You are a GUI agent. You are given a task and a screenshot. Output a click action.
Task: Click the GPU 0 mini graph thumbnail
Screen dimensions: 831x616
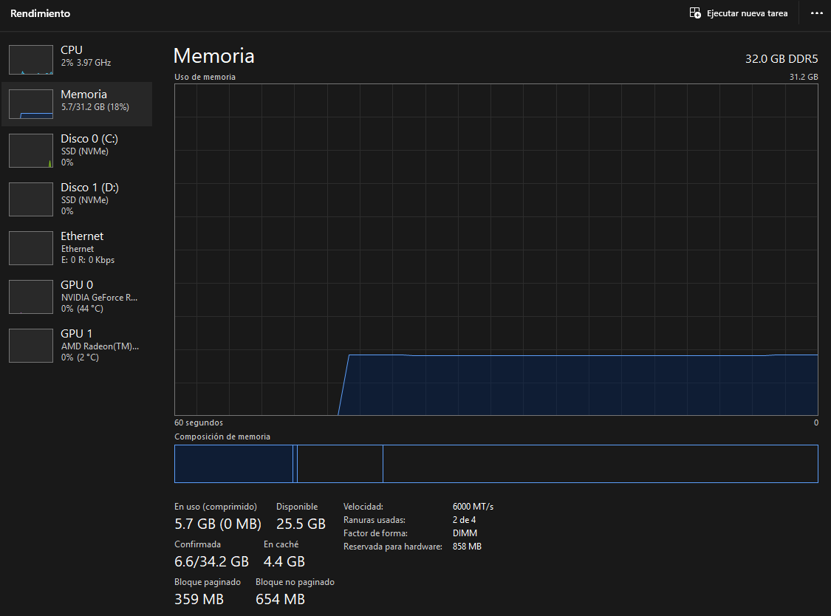pos(31,297)
